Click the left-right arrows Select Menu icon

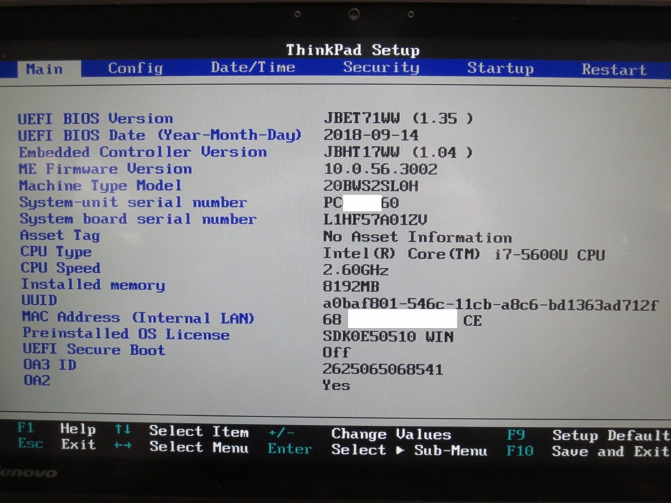tap(123, 445)
